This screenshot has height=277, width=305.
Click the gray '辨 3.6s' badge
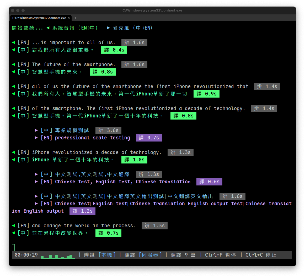(x=108, y=130)
